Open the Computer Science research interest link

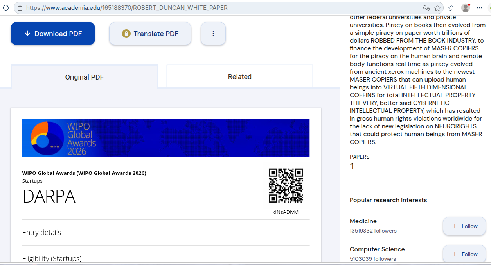[x=377, y=249]
